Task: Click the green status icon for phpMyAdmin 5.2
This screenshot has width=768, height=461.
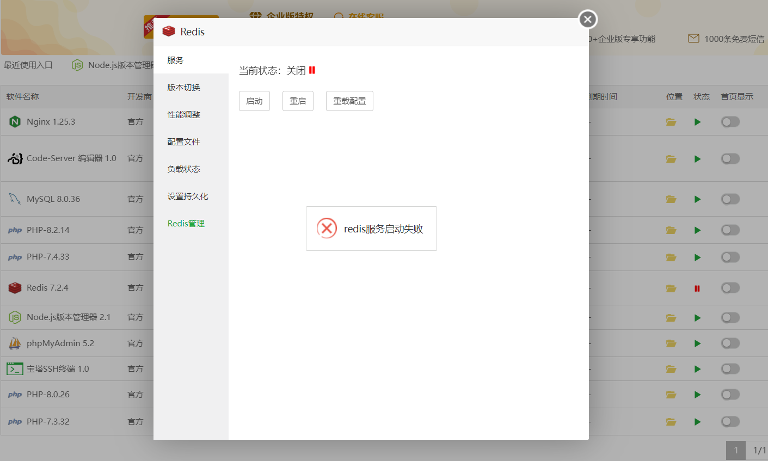Action: (697, 343)
